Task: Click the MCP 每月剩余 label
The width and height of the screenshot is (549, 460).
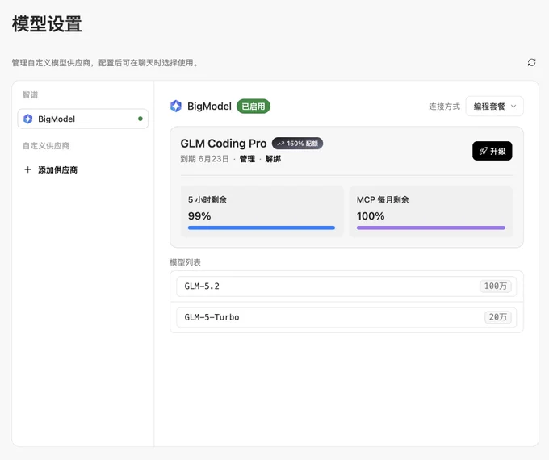Action: pos(383,199)
